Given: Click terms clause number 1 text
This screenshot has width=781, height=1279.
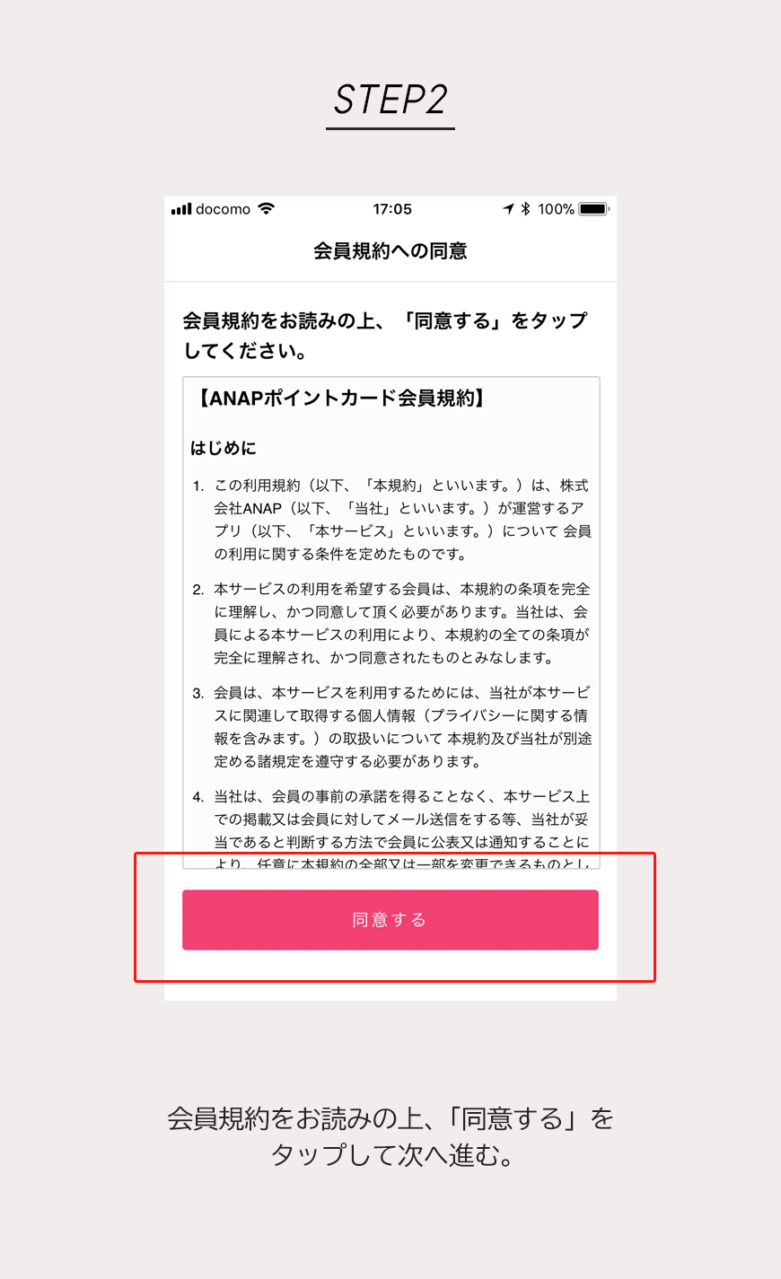Looking at the screenshot, I should pos(392,520).
